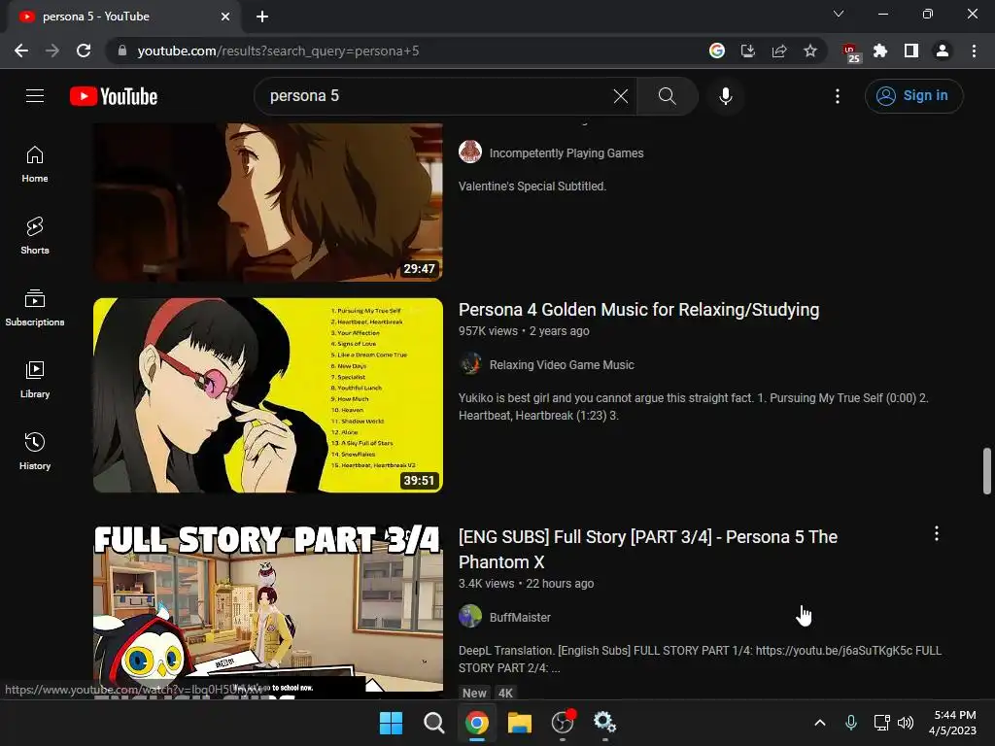This screenshot has height=746, width=995.
Task: Clear the search query with the X
Action: tap(621, 96)
